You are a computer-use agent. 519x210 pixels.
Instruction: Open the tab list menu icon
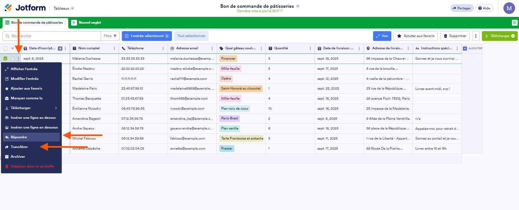point(514,23)
